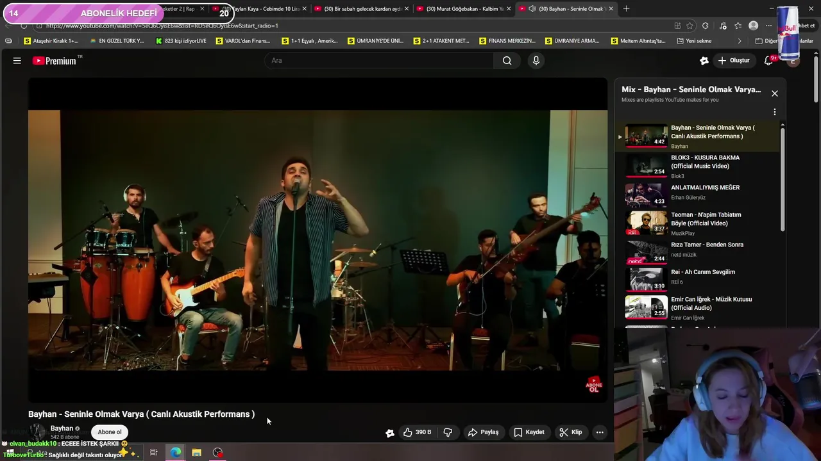Click the sparkle Ask icon near like button
Viewport: 821px width, 461px height.
[x=389, y=433]
